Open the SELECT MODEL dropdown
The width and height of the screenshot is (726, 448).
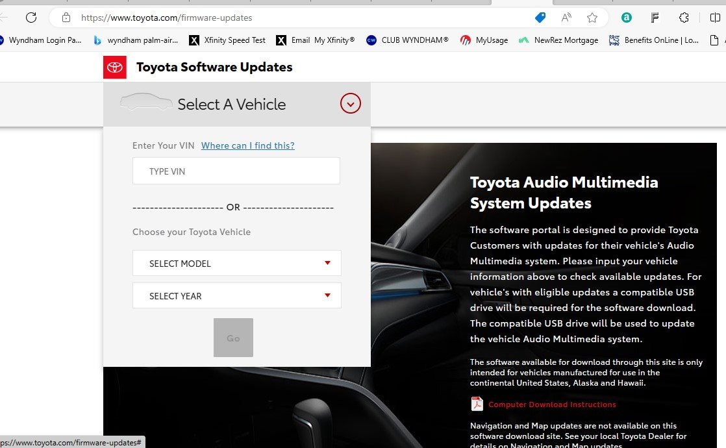point(237,263)
